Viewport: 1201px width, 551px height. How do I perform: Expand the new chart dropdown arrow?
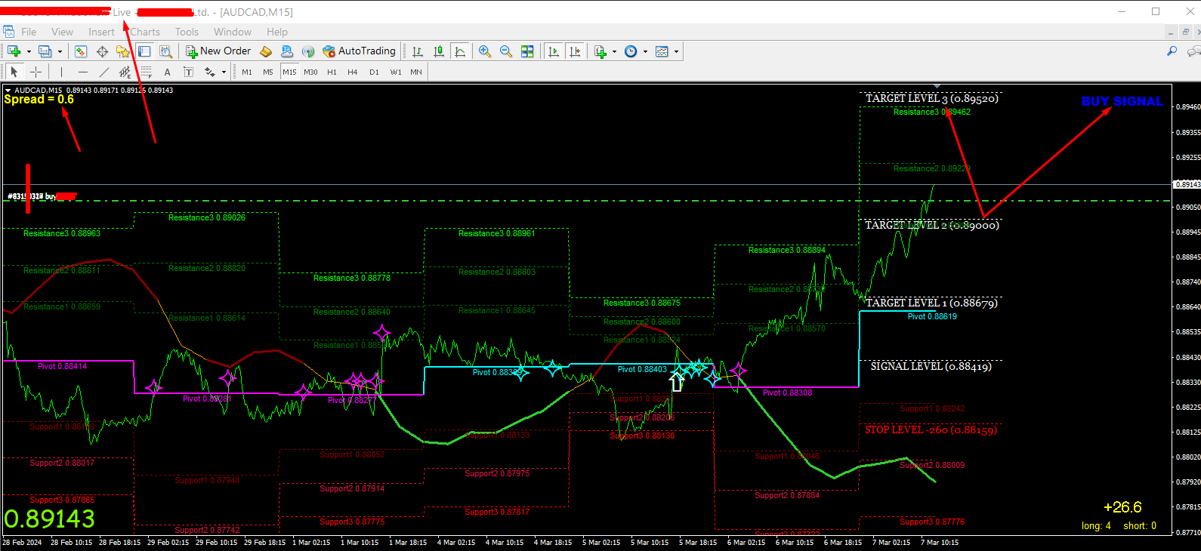[x=29, y=51]
